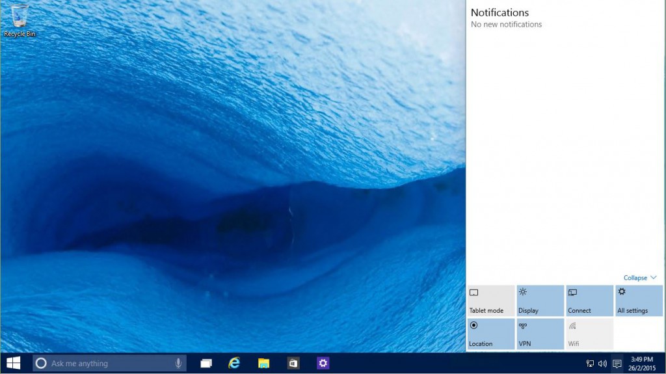Image resolution: width=666 pixels, height=374 pixels.
Task: Open the Connect quick action tile
Action: pyautogui.click(x=589, y=301)
